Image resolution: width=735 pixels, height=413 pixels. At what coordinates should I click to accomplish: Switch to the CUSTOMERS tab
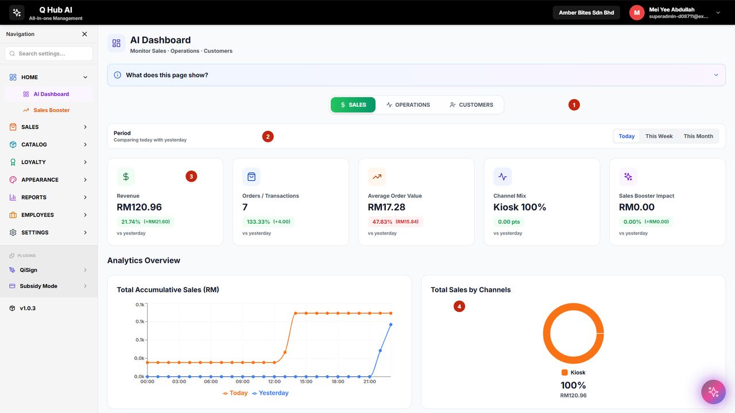tap(471, 105)
